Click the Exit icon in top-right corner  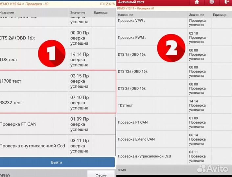click(227, 2)
